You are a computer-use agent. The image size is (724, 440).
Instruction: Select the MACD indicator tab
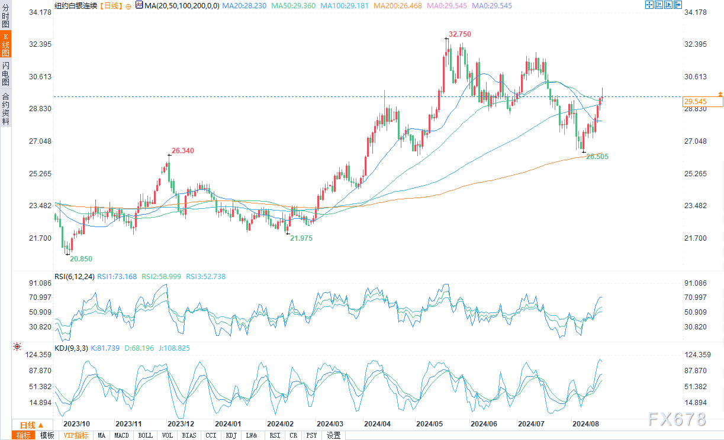tap(121, 435)
